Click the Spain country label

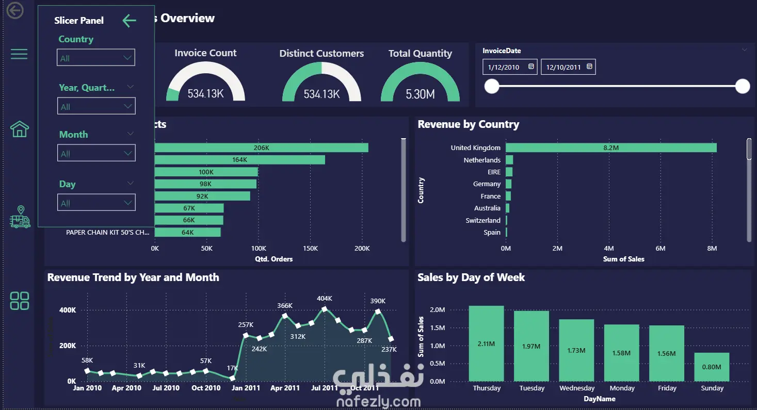(492, 232)
